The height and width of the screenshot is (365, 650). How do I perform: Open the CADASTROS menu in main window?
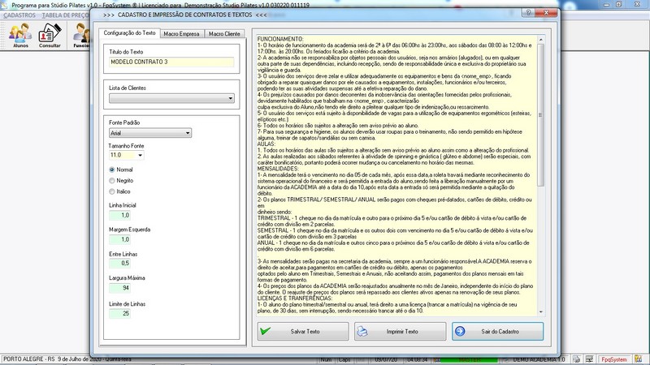pyautogui.click(x=19, y=15)
